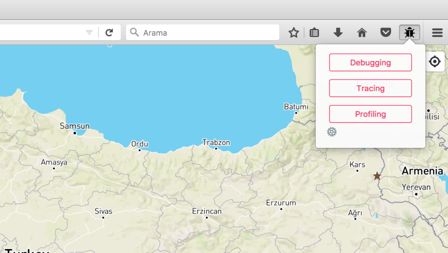Locate me on the map
The width and height of the screenshot is (448, 253).
pyautogui.click(x=434, y=62)
